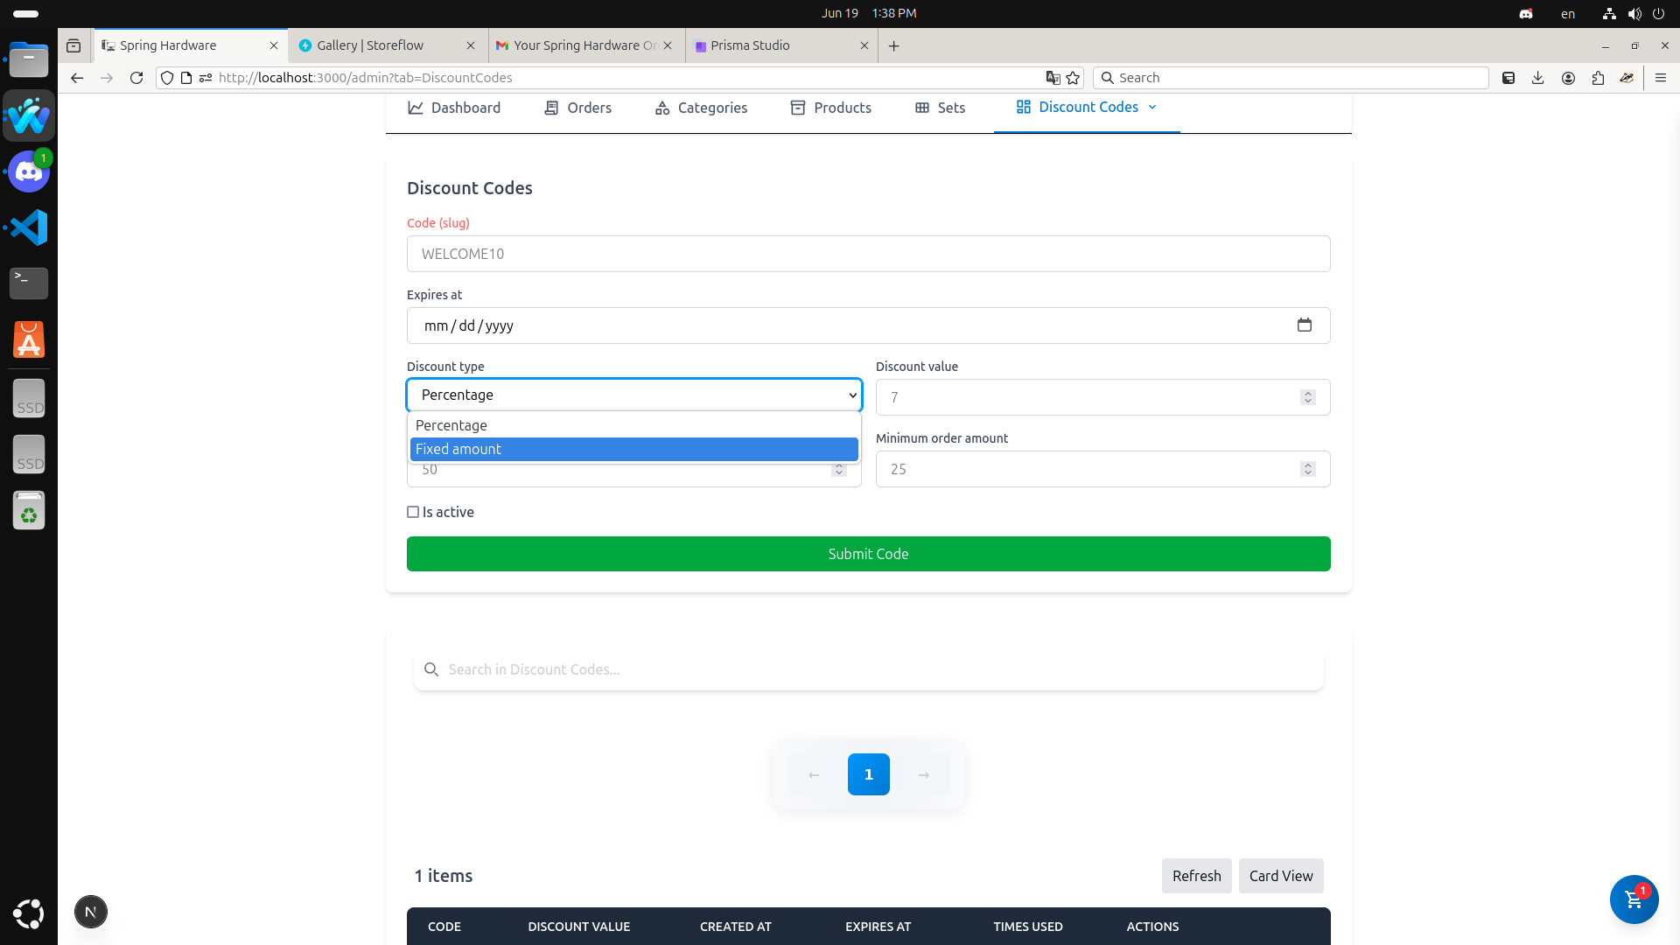
Task: Click the Next.js dev tools badge
Action: click(91, 912)
